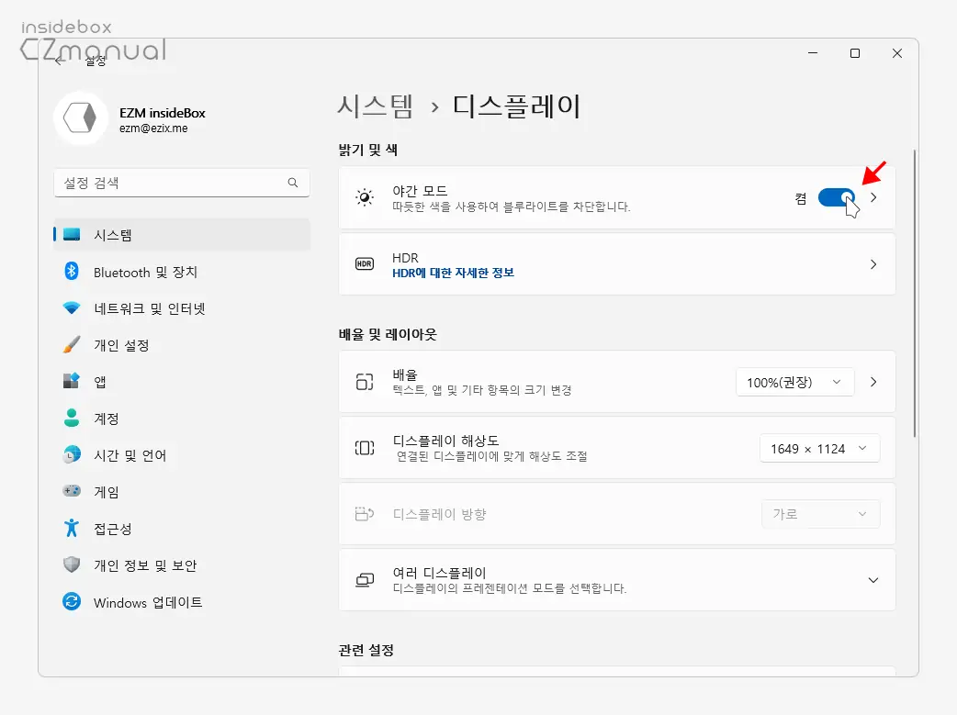Viewport: 957px width, 715px height.
Task: Navigate back with the arrow button
Action: (58, 60)
